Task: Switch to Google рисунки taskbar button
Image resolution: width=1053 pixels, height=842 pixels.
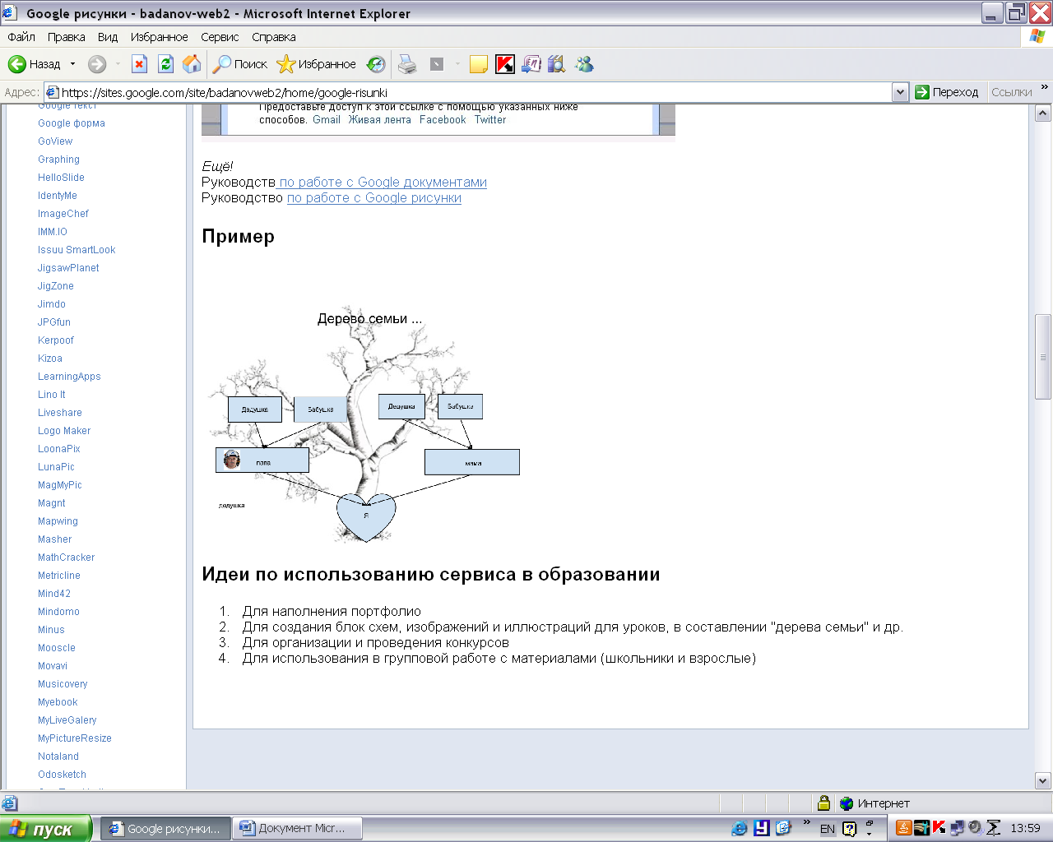Action: pos(167,829)
